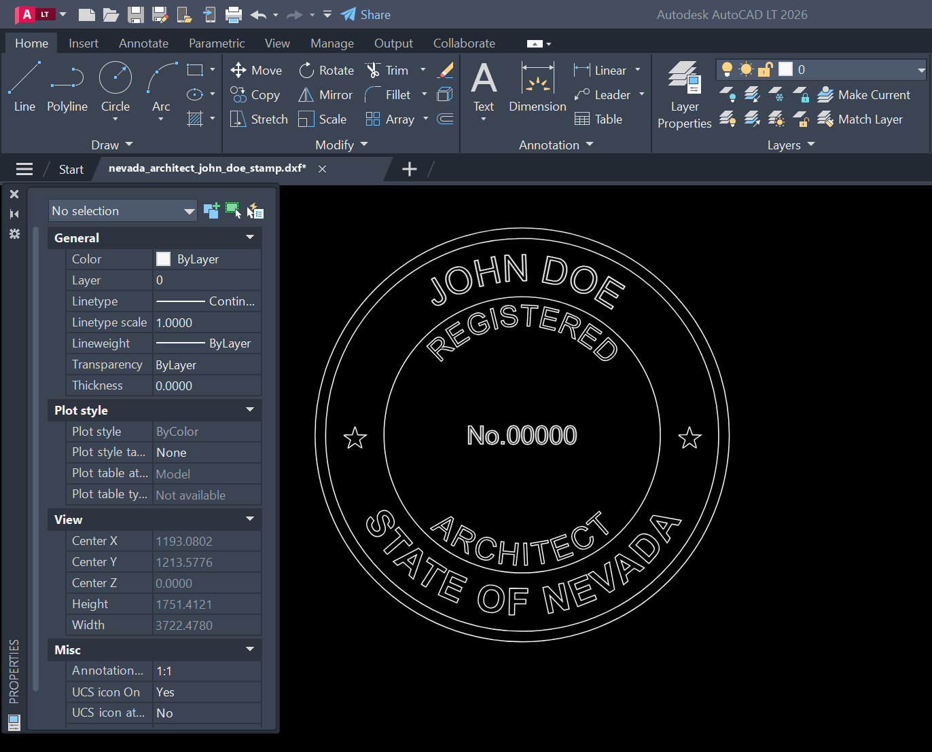Collapse the Plot style section
This screenshot has width=932, height=752.
(x=250, y=410)
